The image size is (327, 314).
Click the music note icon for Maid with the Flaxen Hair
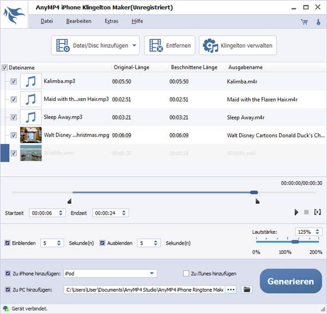pos(31,99)
